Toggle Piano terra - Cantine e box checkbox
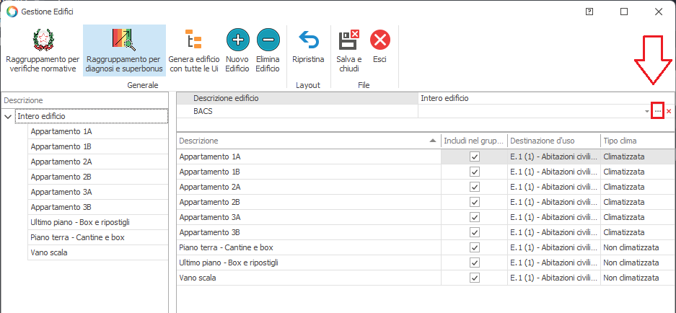The height and width of the screenshot is (313, 676). pos(474,247)
